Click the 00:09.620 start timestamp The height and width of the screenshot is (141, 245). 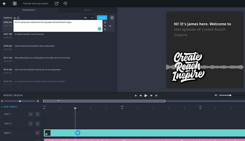coord(8,46)
